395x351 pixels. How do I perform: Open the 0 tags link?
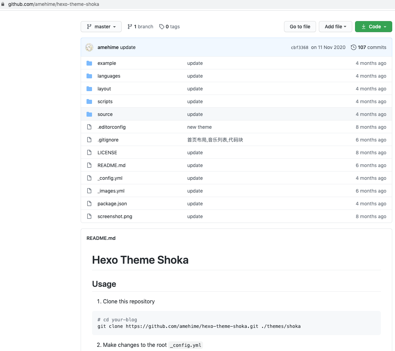click(x=169, y=27)
